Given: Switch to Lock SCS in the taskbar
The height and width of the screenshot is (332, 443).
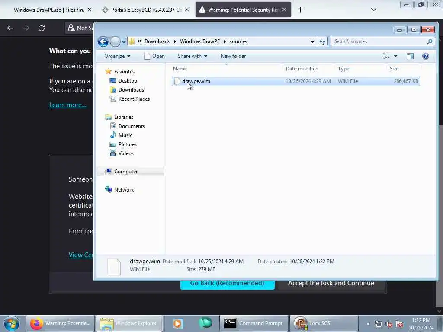Looking at the screenshot, I should [324, 323].
